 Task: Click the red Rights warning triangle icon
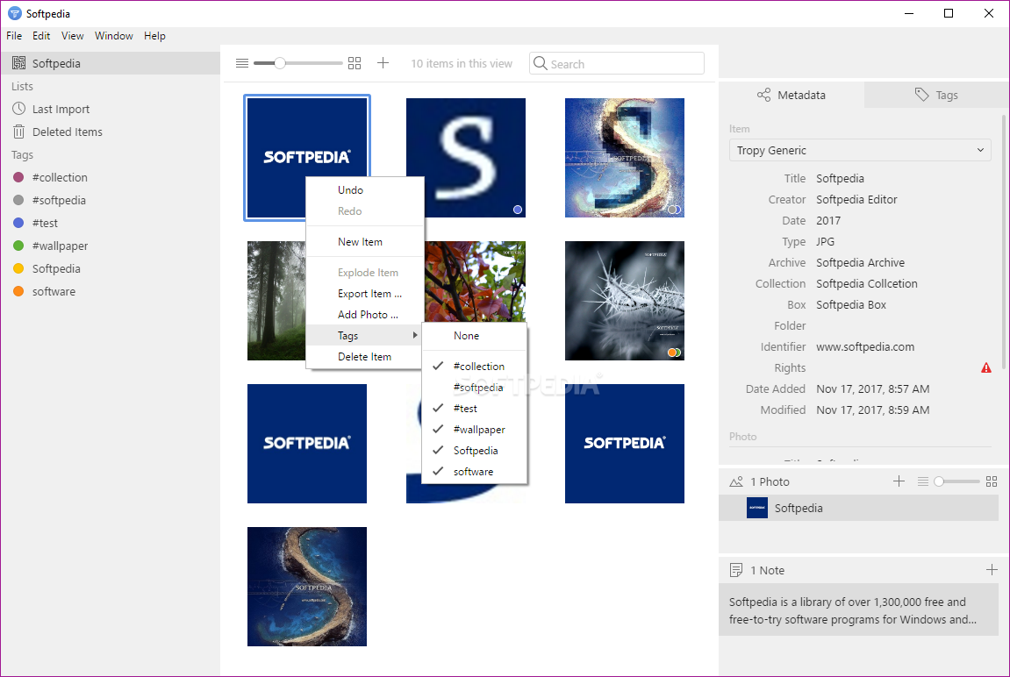pyautogui.click(x=986, y=367)
